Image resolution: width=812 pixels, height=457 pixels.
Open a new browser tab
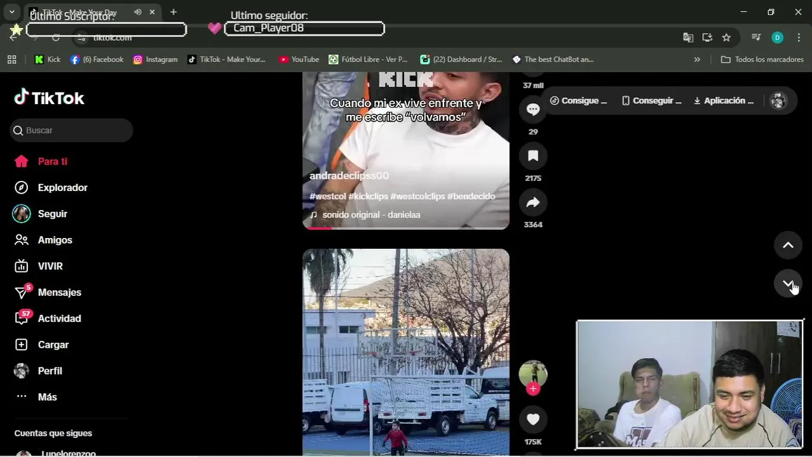[173, 12]
